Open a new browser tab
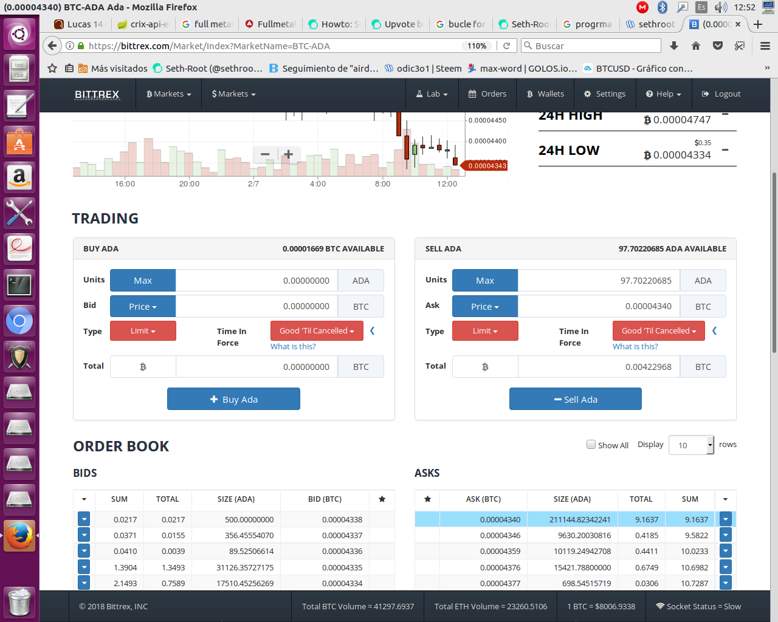Viewport: 778px width, 622px height. (758, 24)
